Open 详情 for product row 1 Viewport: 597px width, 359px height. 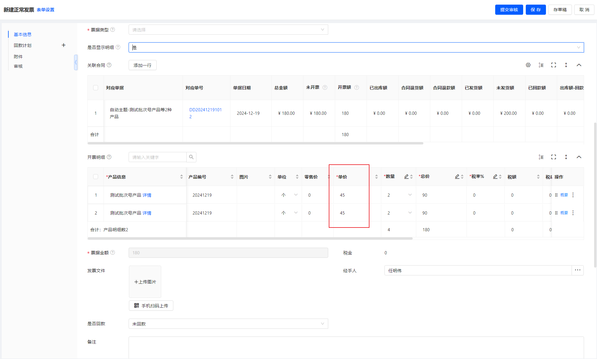pos(147,195)
